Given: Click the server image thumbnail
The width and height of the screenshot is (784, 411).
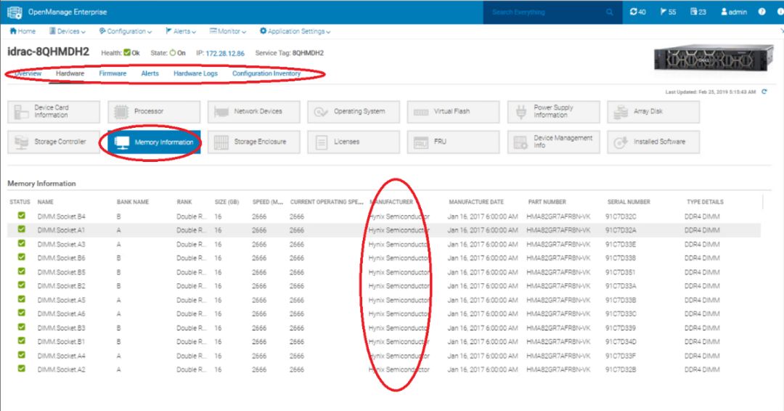Looking at the screenshot, I should click(x=714, y=59).
